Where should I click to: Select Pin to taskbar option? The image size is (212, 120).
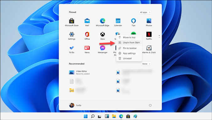[x=129, y=48]
